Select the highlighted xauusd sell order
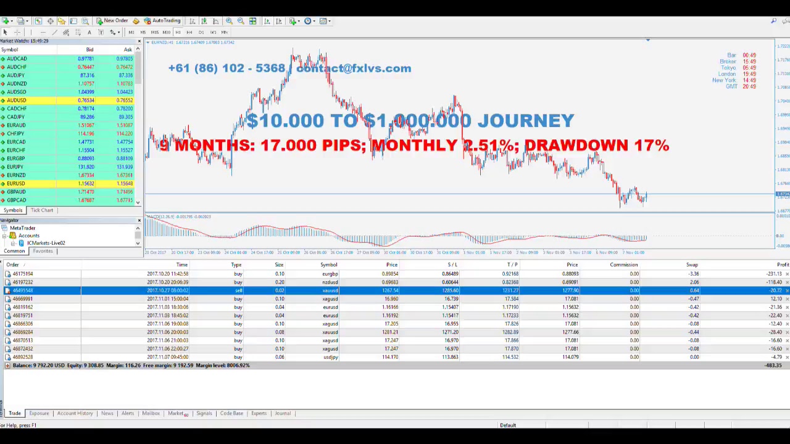This screenshot has width=790, height=444. [395, 290]
